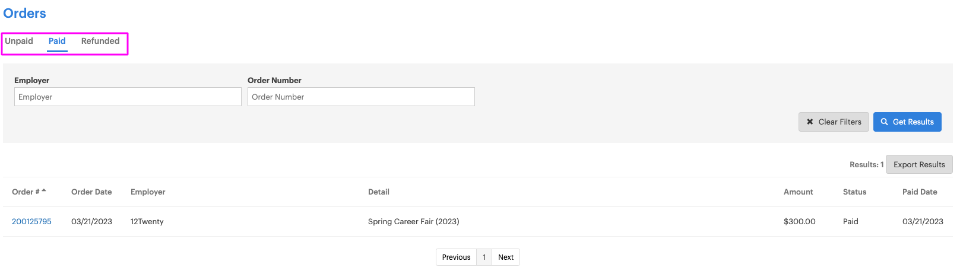Sort by the Paid Date column
Viewport: 963px width, 277px height.
[x=920, y=192]
